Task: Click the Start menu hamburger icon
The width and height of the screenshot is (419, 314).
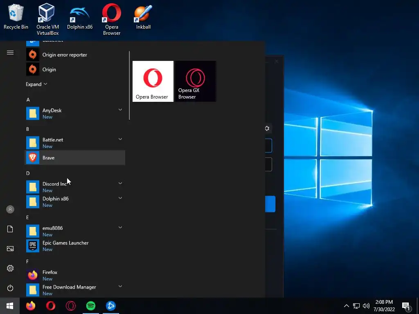Action: coord(10,53)
